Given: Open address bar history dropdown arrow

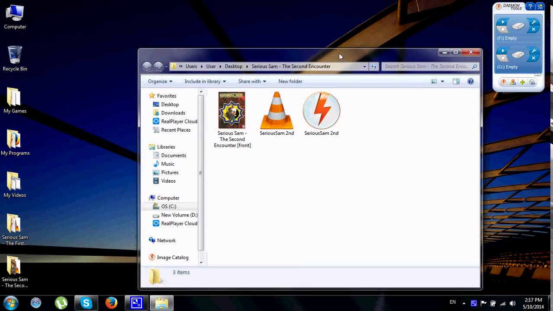Looking at the screenshot, I should click(365, 67).
